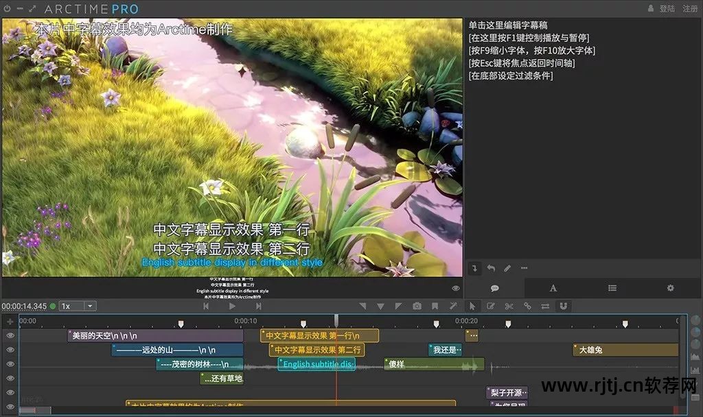Click the 注册 register link

tap(690, 8)
